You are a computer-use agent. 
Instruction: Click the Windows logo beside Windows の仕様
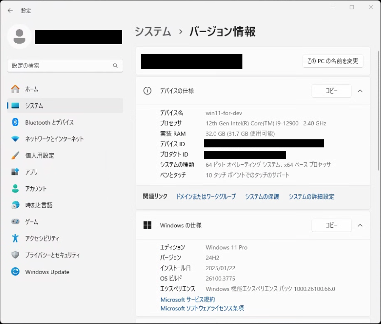147,225
